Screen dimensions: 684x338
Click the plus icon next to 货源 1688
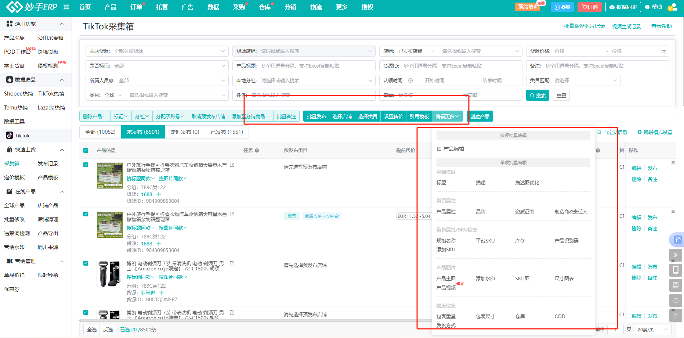pos(159,194)
